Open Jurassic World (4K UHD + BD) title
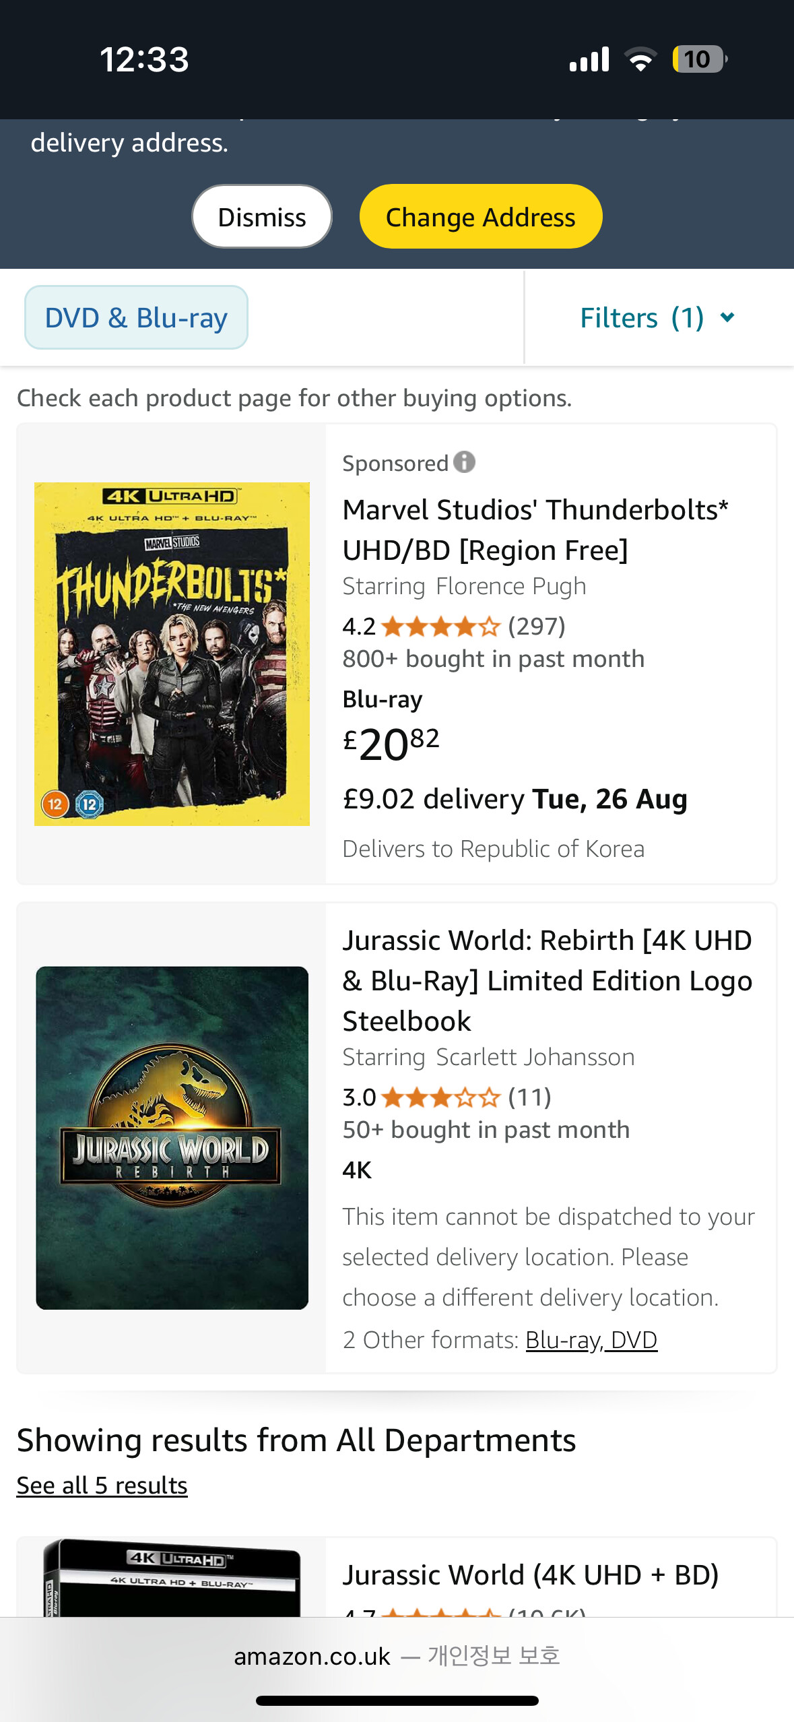The image size is (794, 1722). click(x=530, y=1575)
